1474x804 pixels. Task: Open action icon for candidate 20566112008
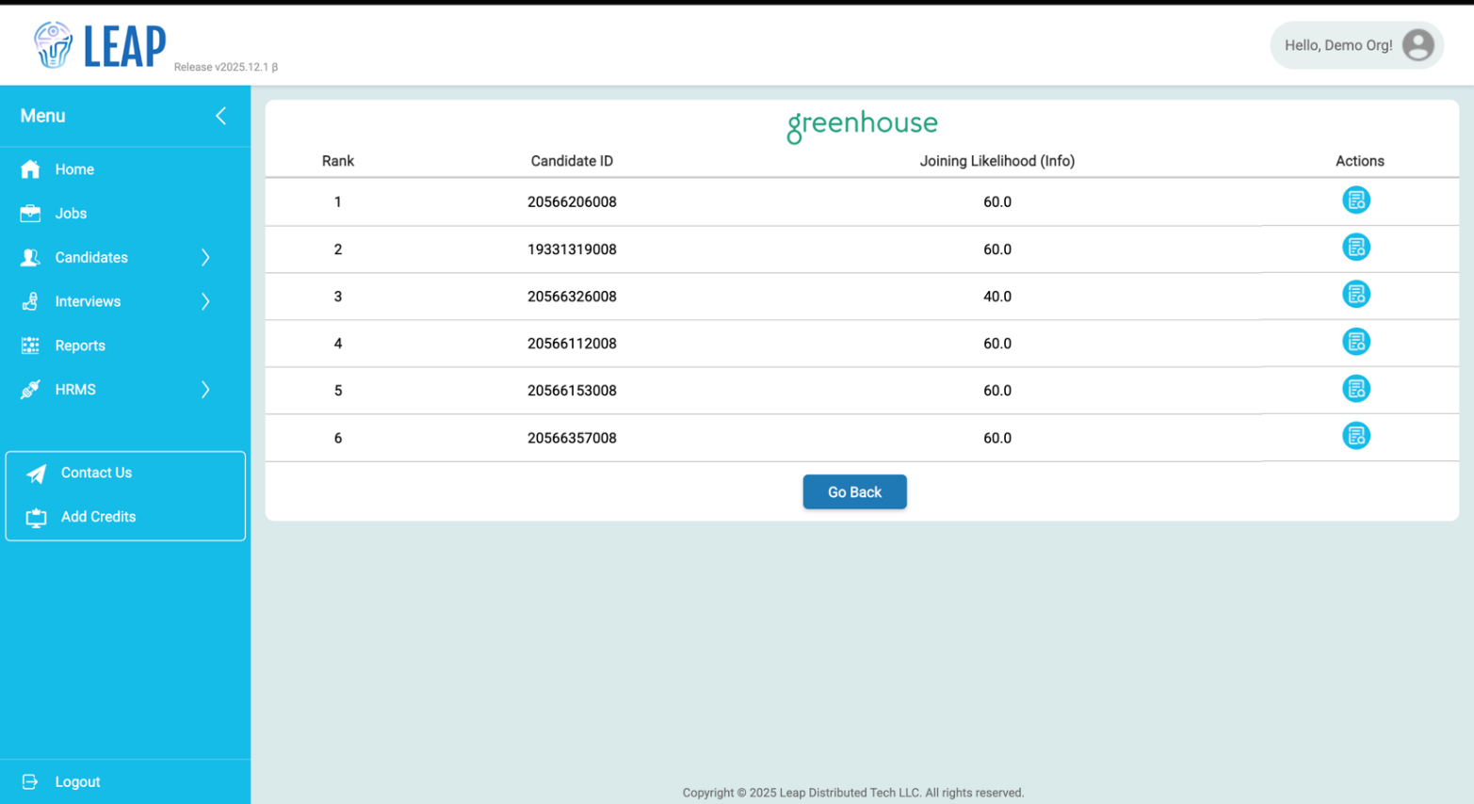[x=1355, y=342]
